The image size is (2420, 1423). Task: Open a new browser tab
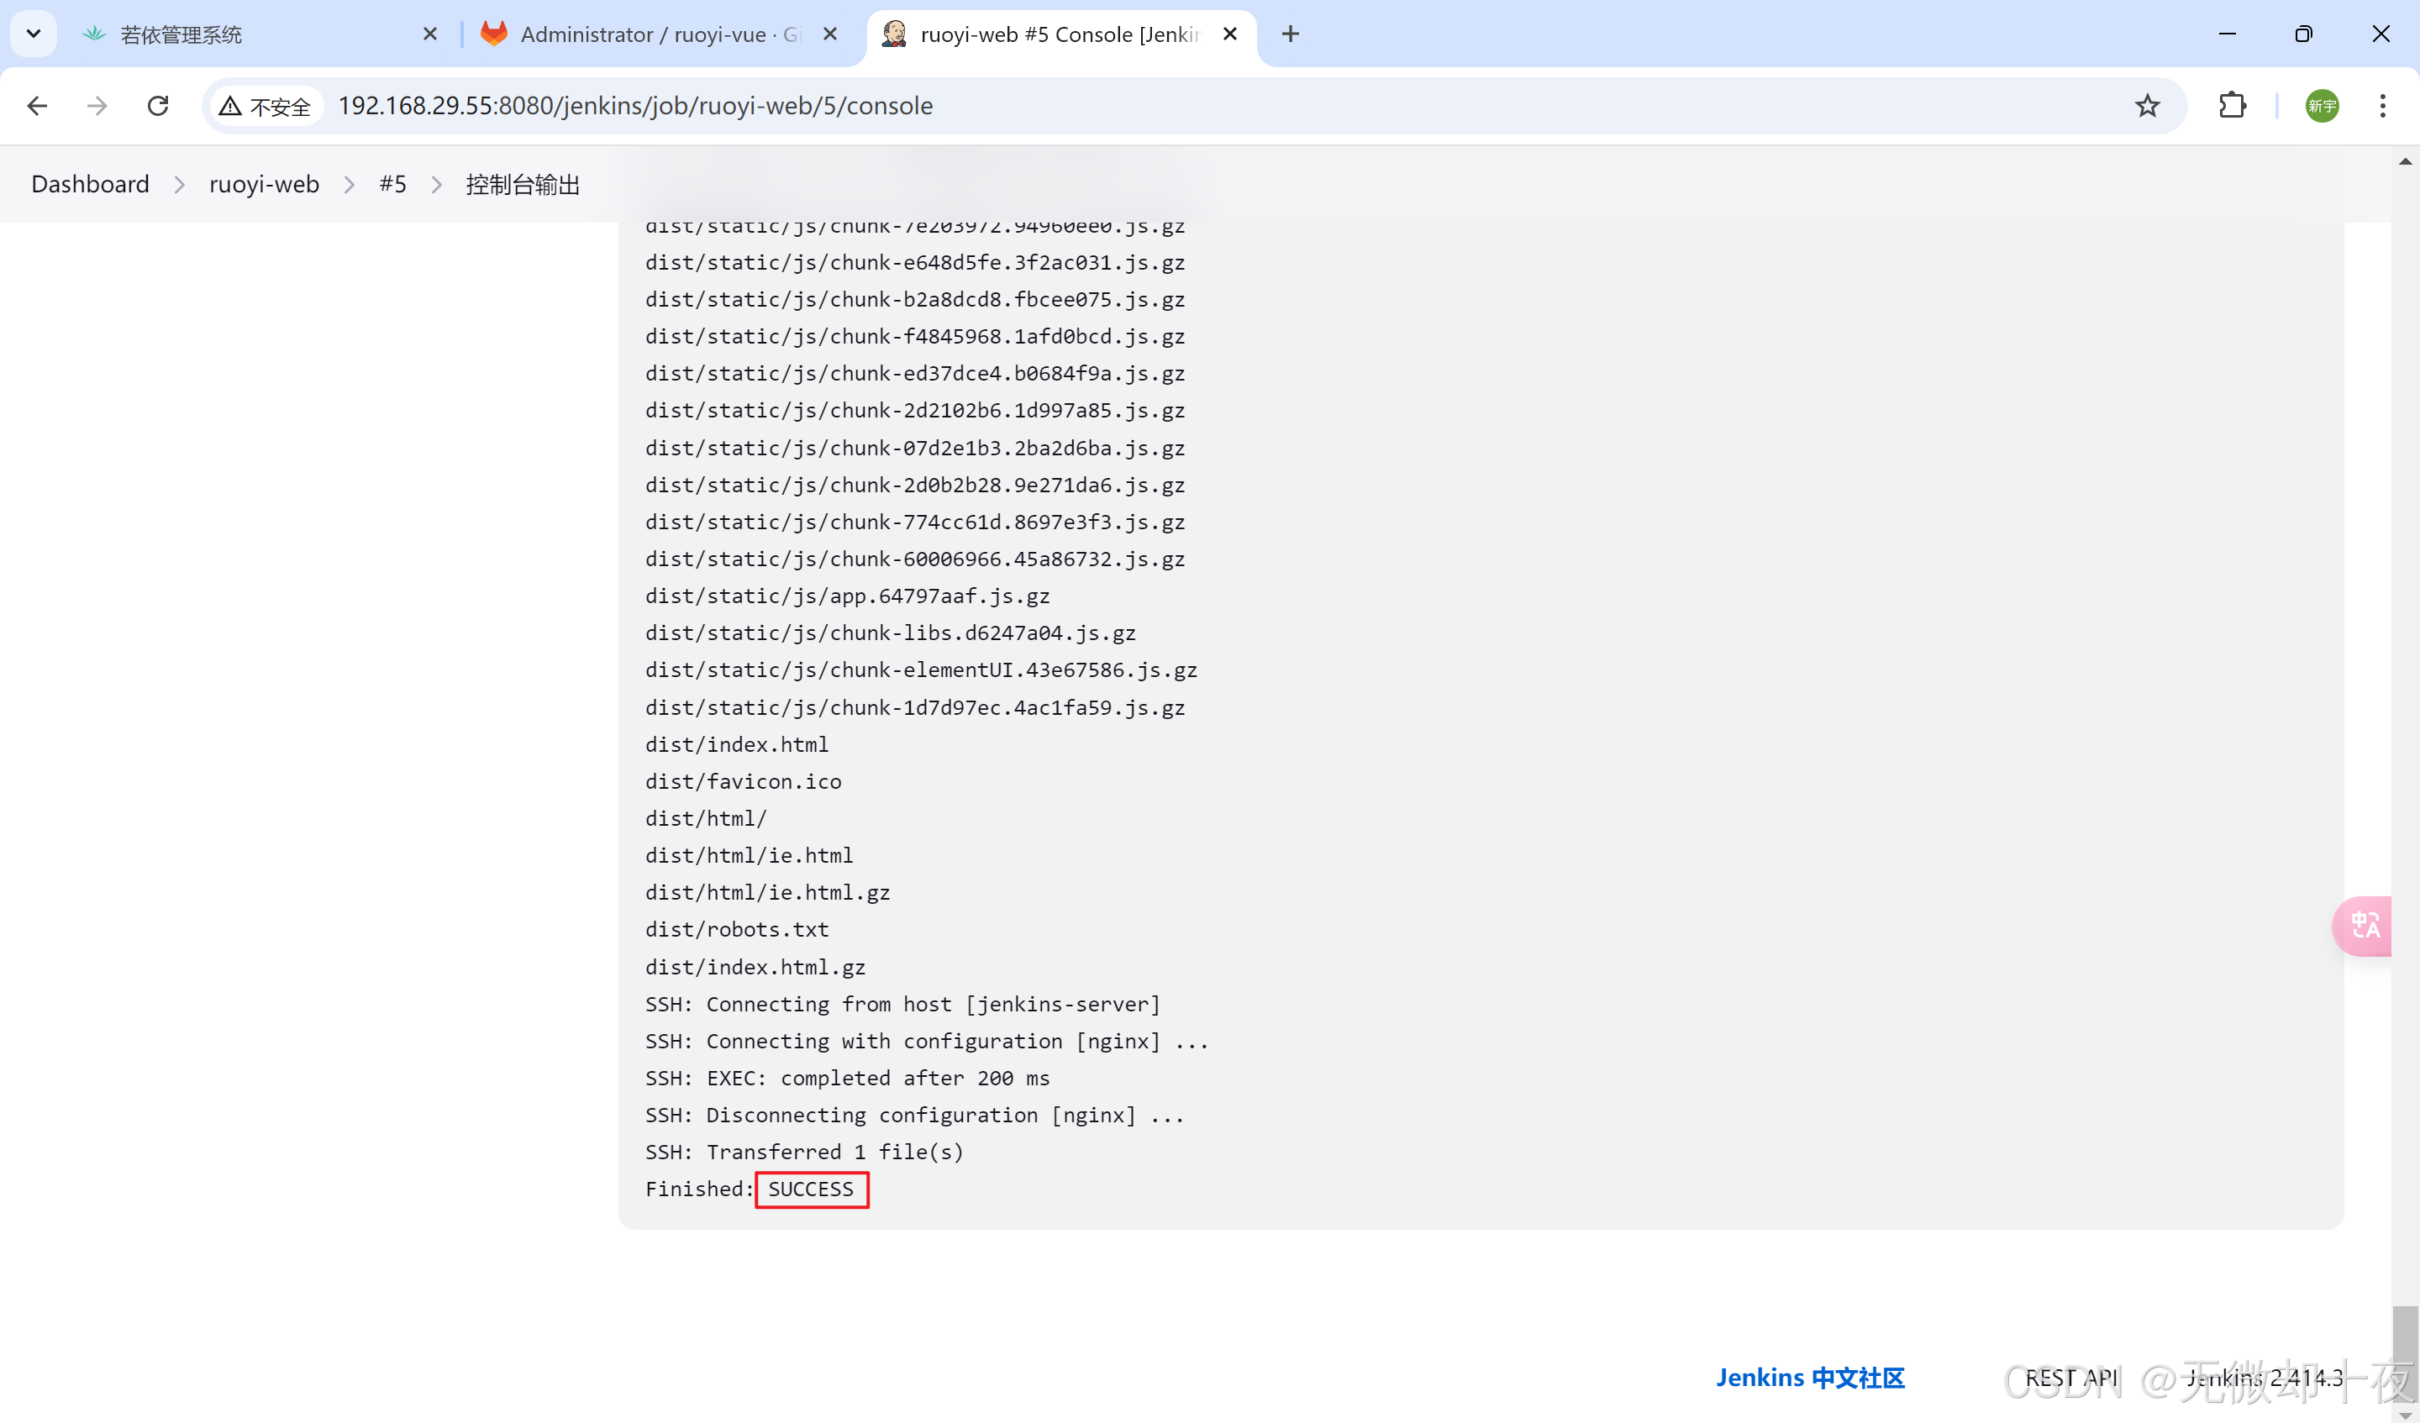click(1291, 34)
